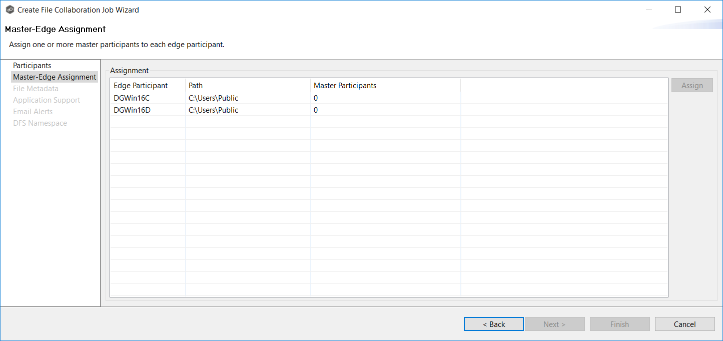Viewport: 723px width, 341px height.
Task: Click the wizard application icon in title bar
Action: click(10, 10)
